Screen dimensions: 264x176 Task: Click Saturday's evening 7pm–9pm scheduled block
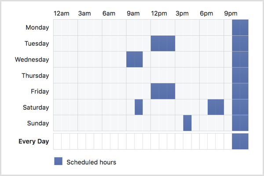[216, 107]
